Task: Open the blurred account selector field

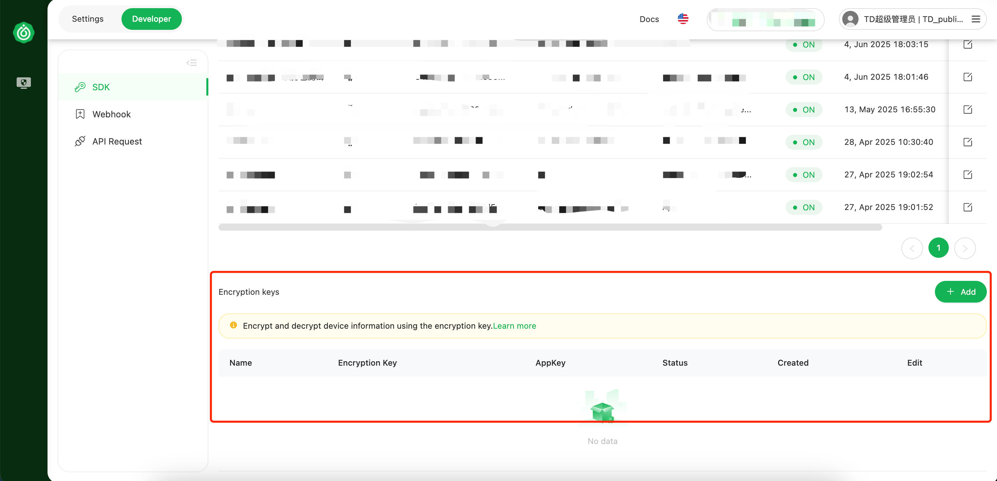Action: (x=765, y=19)
